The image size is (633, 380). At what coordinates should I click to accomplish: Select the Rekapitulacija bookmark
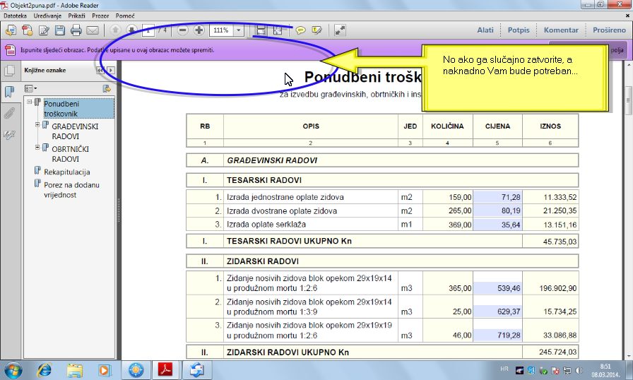click(66, 172)
